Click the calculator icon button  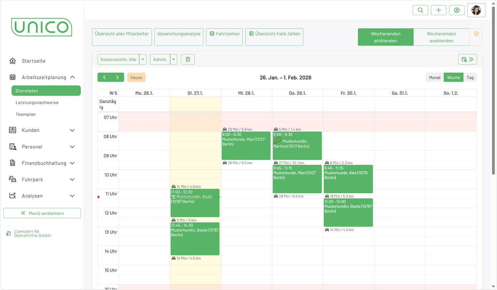(x=188, y=59)
